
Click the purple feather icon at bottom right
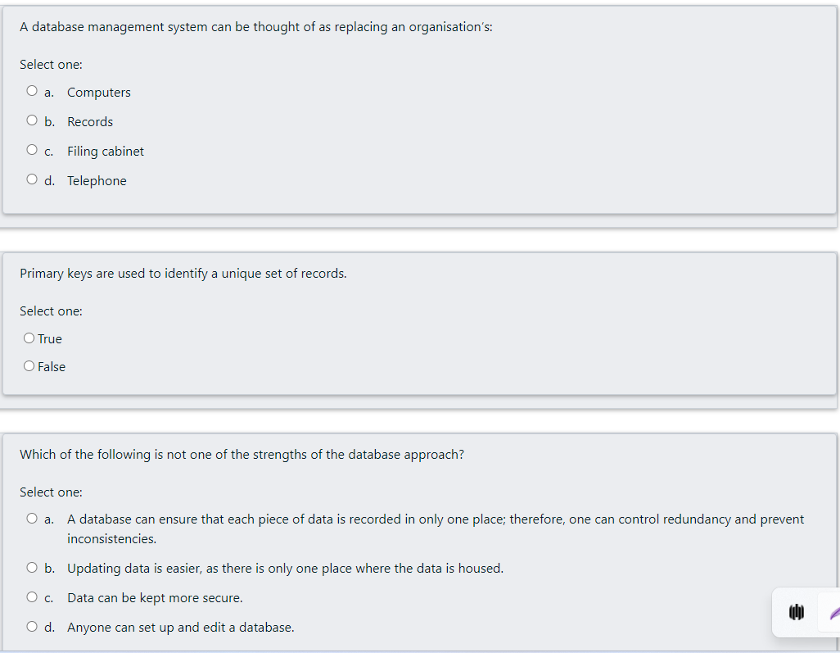tap(834, 612)
